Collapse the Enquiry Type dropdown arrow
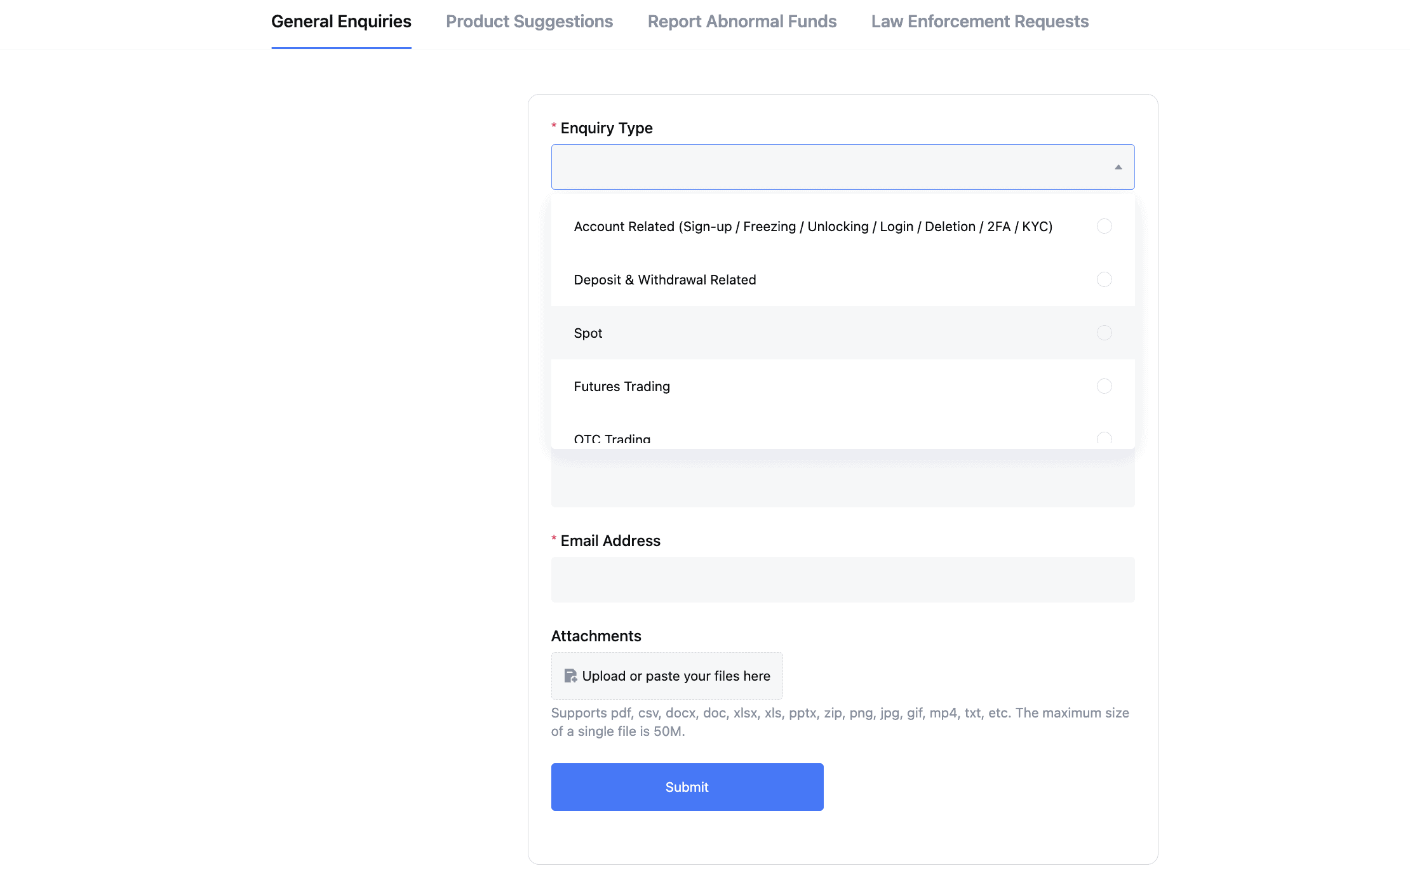The height and width of the screenshot is (894, 1410). pyautogui.click(x=1118, y=167)
